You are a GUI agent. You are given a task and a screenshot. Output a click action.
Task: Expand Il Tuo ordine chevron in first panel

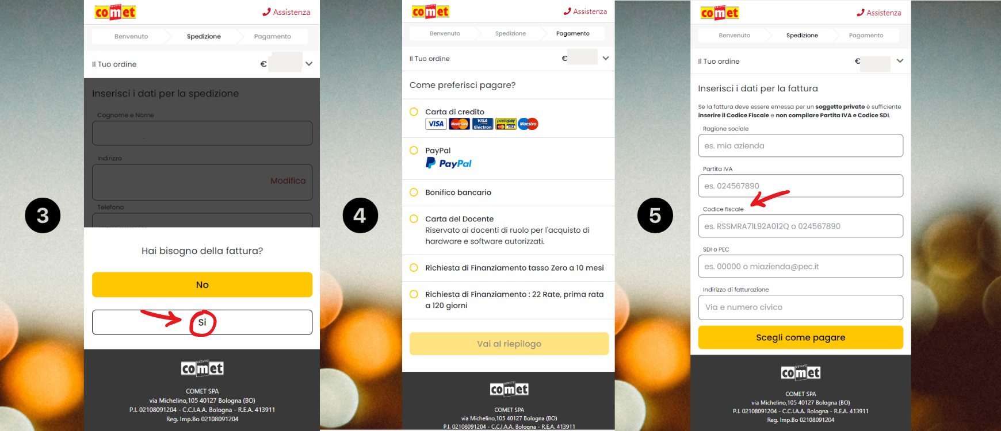(309, 64)
